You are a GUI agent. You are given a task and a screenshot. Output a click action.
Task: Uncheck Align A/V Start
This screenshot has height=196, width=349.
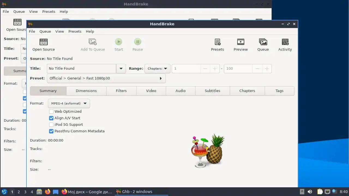point(51,118)
